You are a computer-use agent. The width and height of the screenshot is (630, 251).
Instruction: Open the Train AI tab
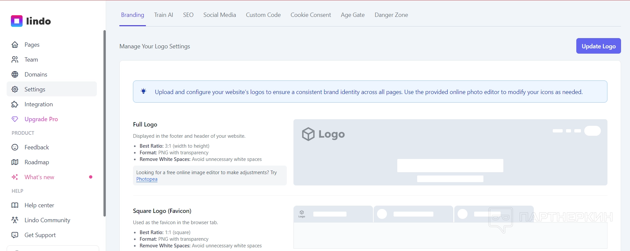[163, 15]
